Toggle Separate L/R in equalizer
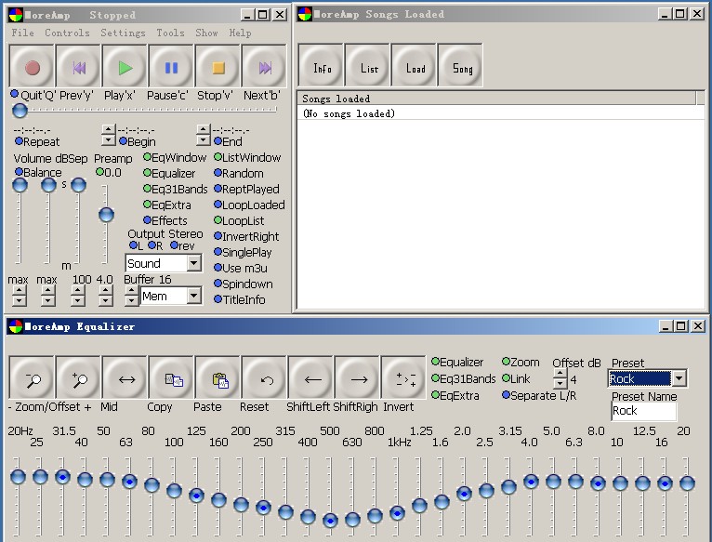The height and width of the screenshot is (542, 712). coord(507,395)
